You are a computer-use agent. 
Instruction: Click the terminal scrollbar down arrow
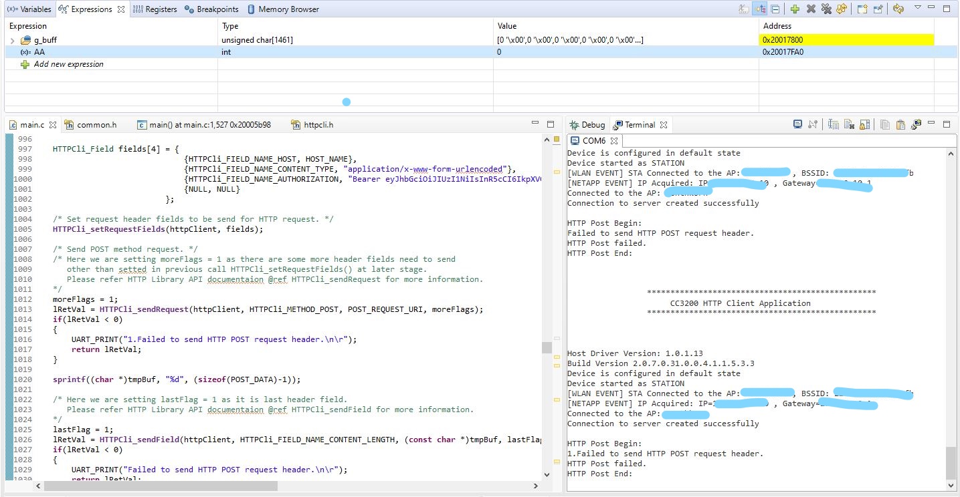[951, 486]
